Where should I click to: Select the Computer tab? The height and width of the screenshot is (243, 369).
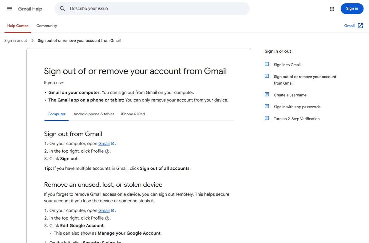[57, 114]
